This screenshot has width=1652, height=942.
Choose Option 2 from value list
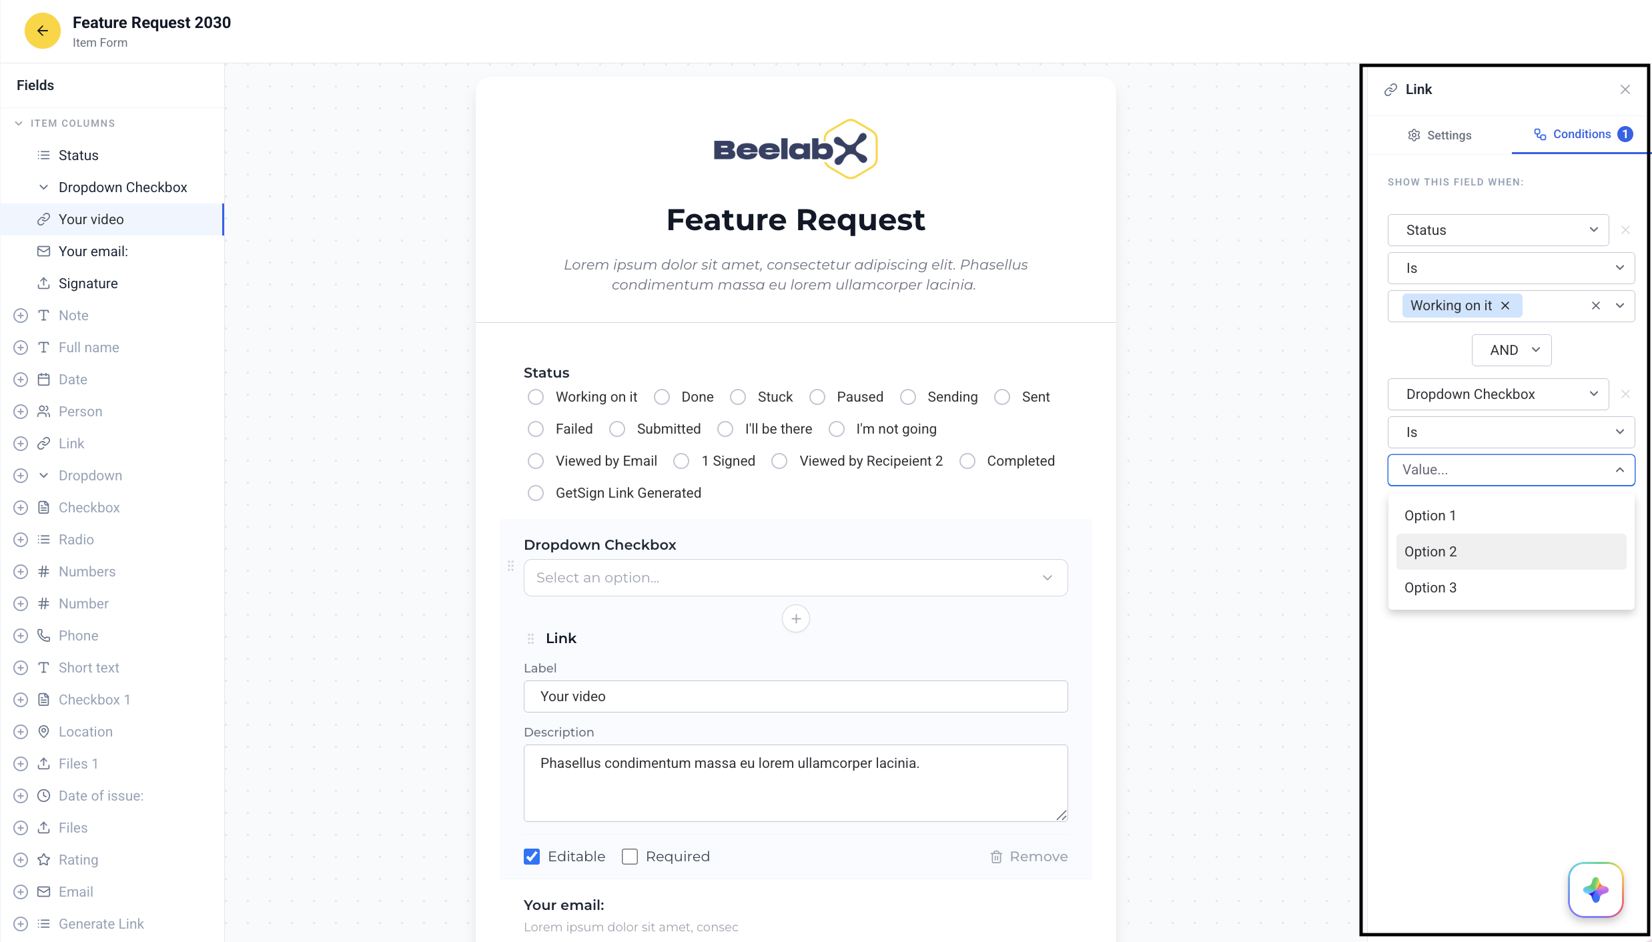coord(1511,552)
